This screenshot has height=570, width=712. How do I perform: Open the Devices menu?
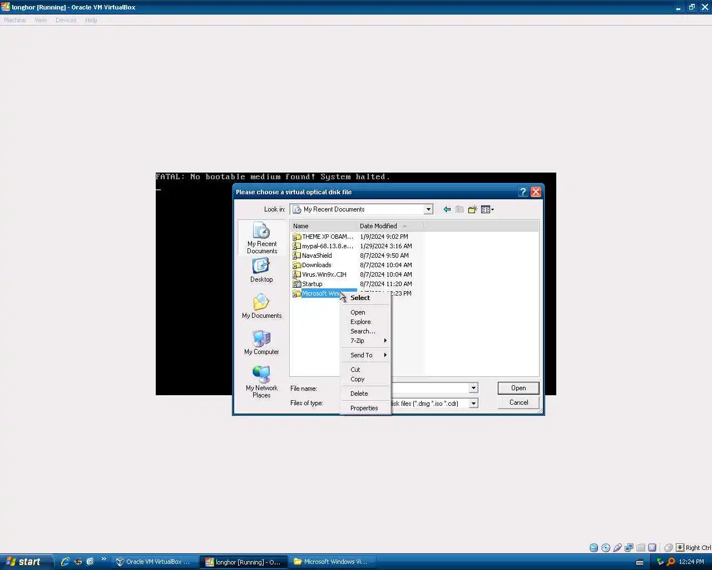click(x=66, y=20)
